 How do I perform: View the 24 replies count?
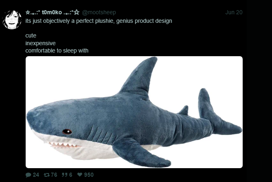(x=36, y=175)
